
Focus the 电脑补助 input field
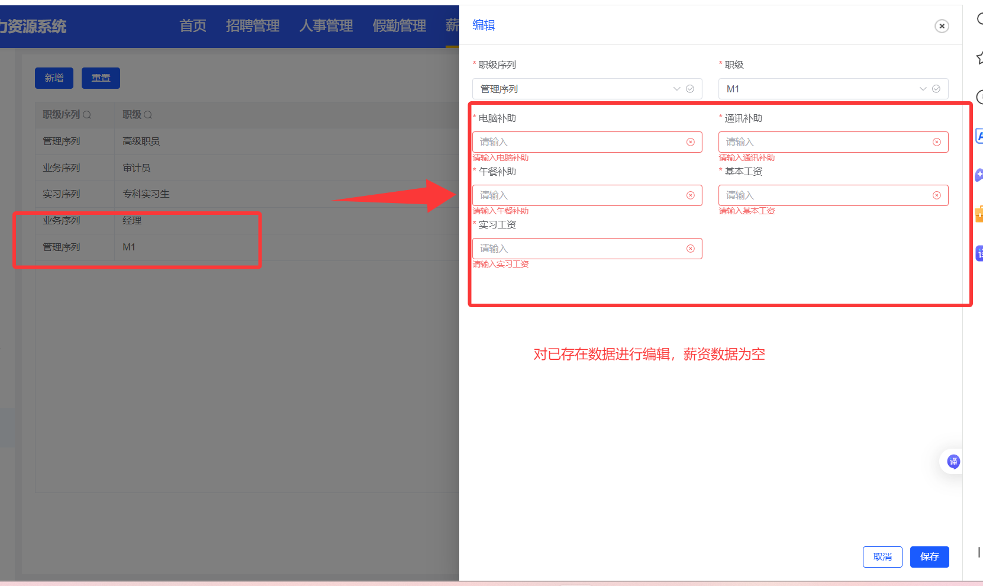point(587,142)
